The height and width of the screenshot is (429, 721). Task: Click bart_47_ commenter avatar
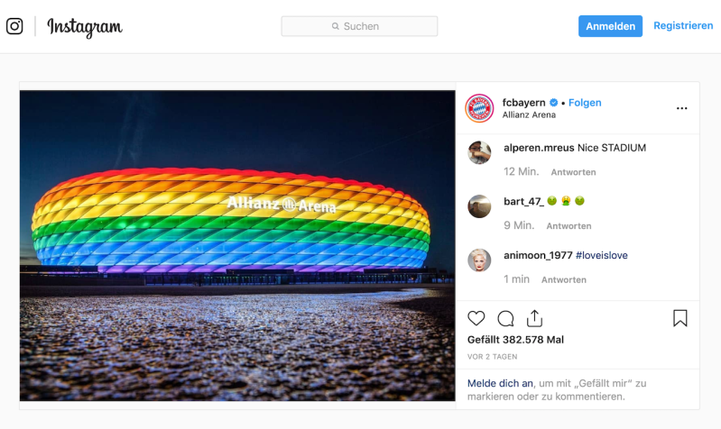[x=479, y=206]
